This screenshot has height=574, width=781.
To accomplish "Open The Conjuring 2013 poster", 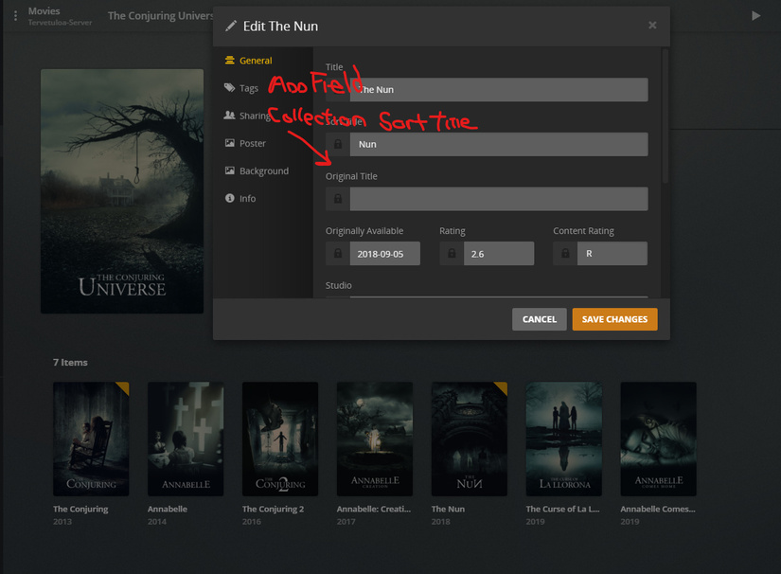I will [91, 439].
